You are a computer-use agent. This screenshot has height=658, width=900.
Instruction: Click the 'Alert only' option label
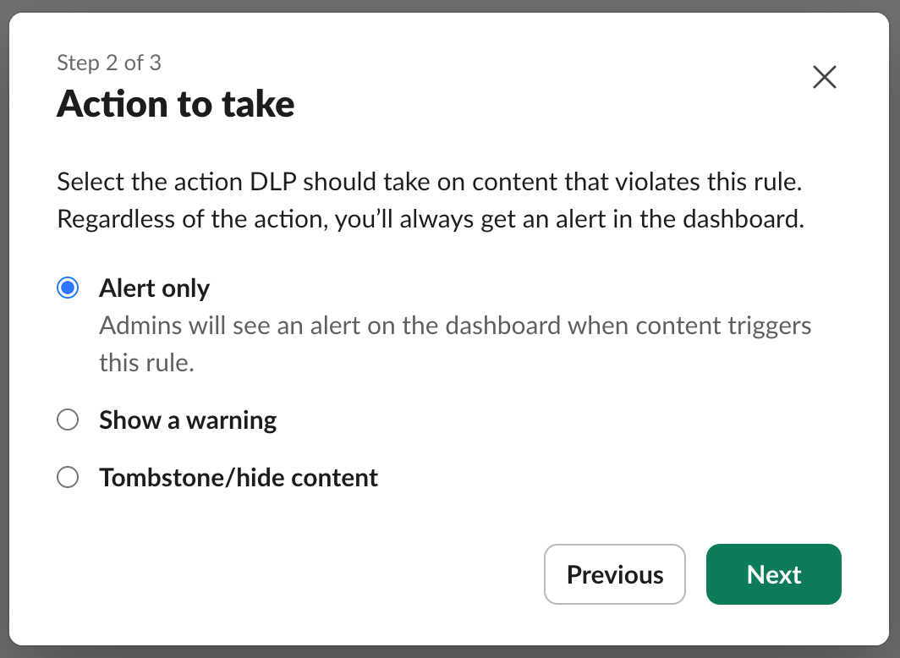[x=154, y=288]
